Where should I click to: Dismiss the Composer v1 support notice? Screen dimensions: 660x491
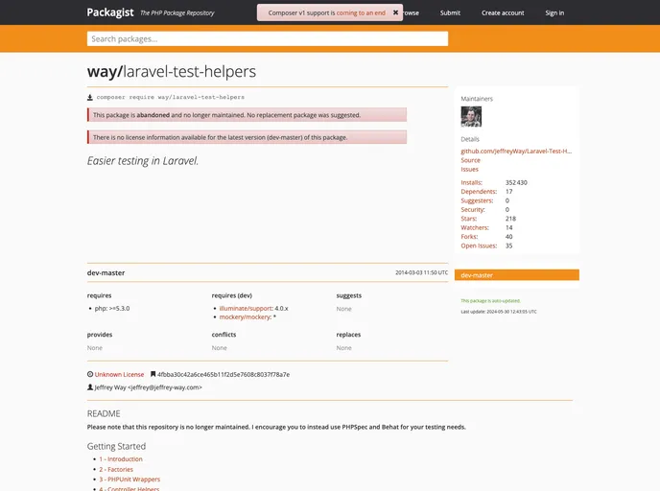click(395, 12)
